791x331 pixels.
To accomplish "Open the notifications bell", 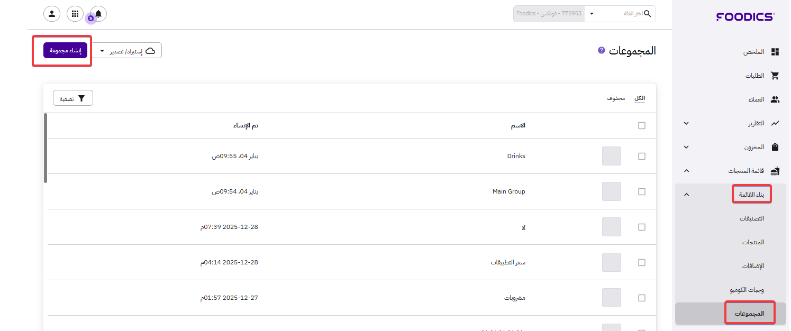I will point(98,14).
